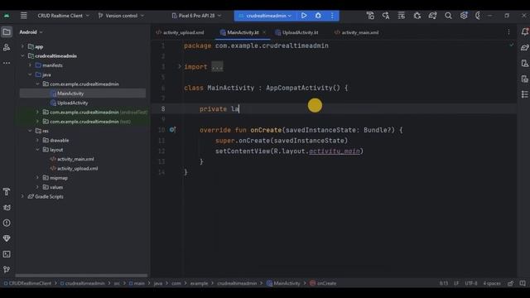530x298 pixels.
Task: Expand the values folder
Action: [x=37, y=187]
